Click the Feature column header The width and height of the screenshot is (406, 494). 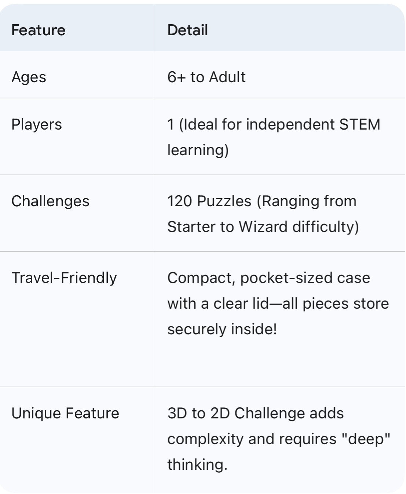pyautogui.click(x=38, y=30)
